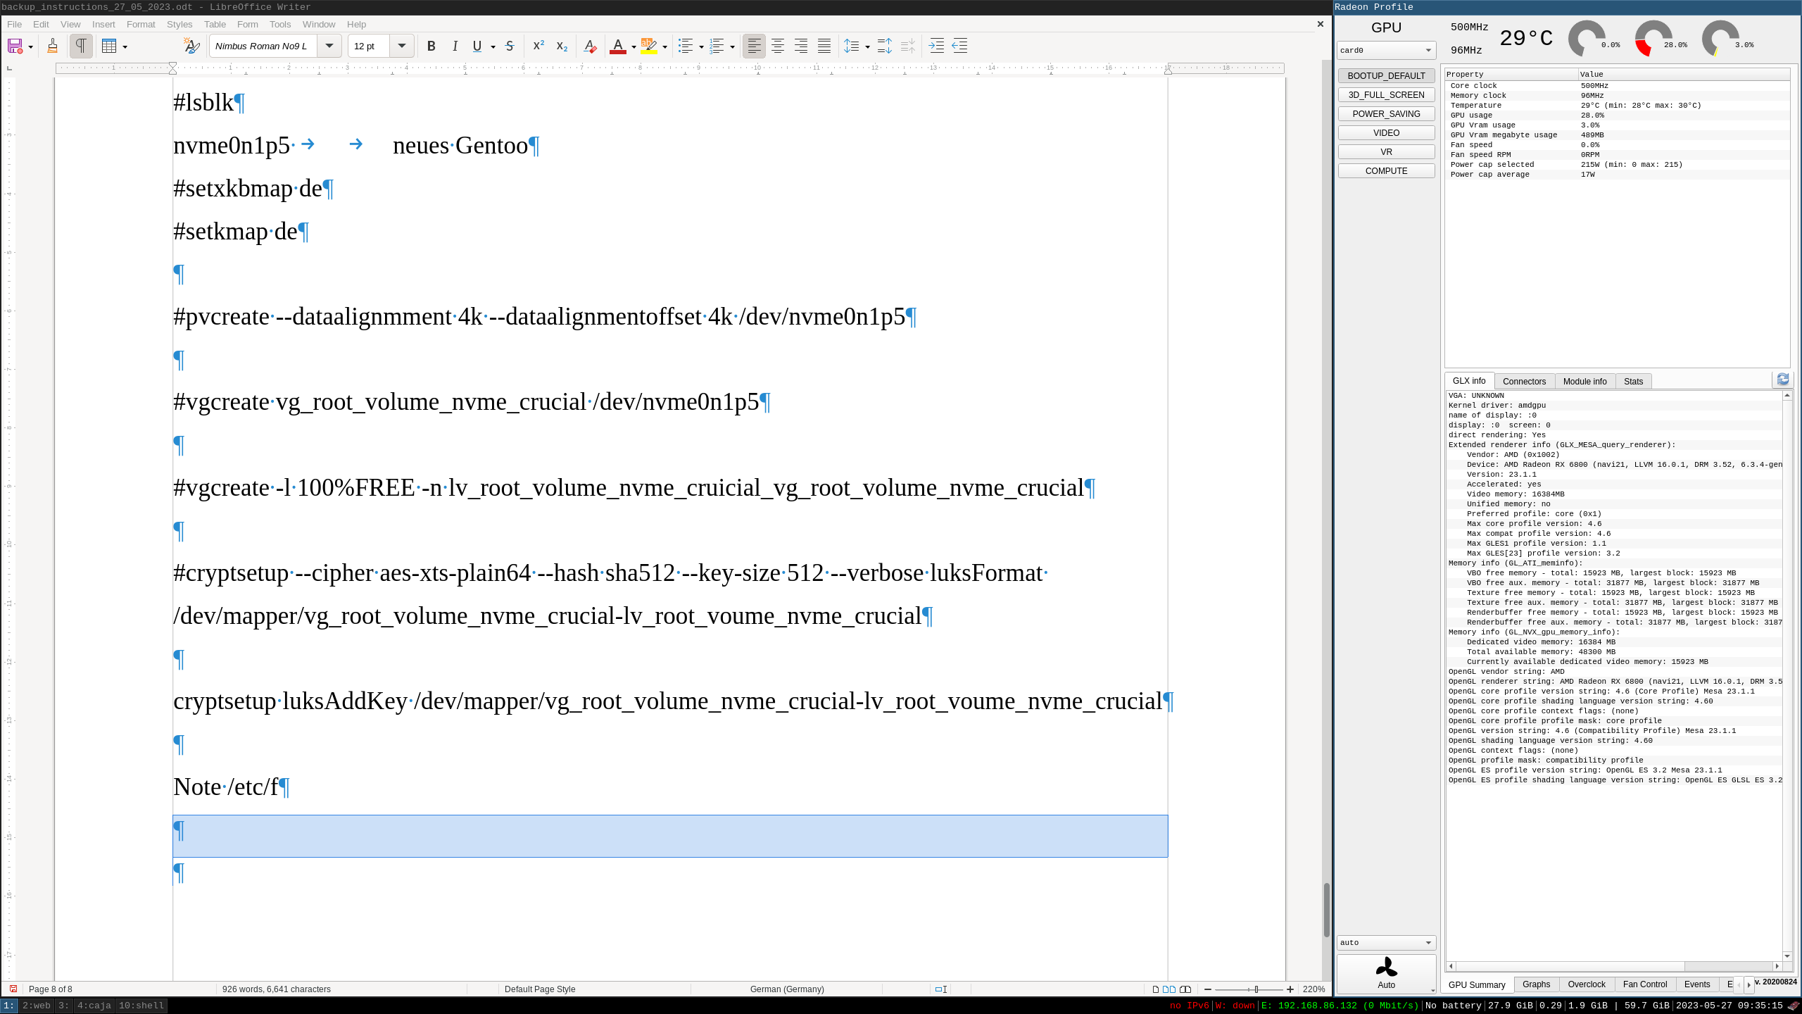Viewport: 1802px width, 1014px height.
Task: Open the Insert Table tool
Action: click(111, 46)
